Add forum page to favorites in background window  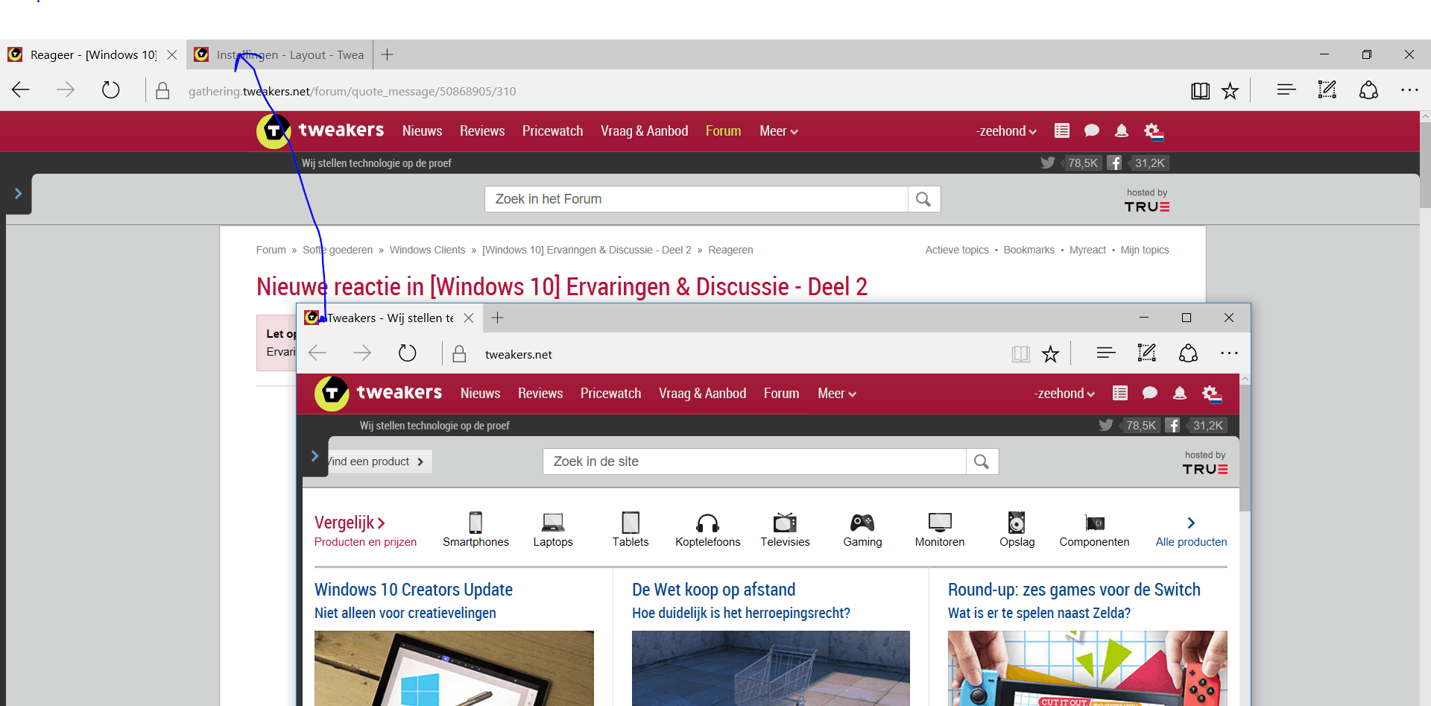click(x=1230, y=91)
